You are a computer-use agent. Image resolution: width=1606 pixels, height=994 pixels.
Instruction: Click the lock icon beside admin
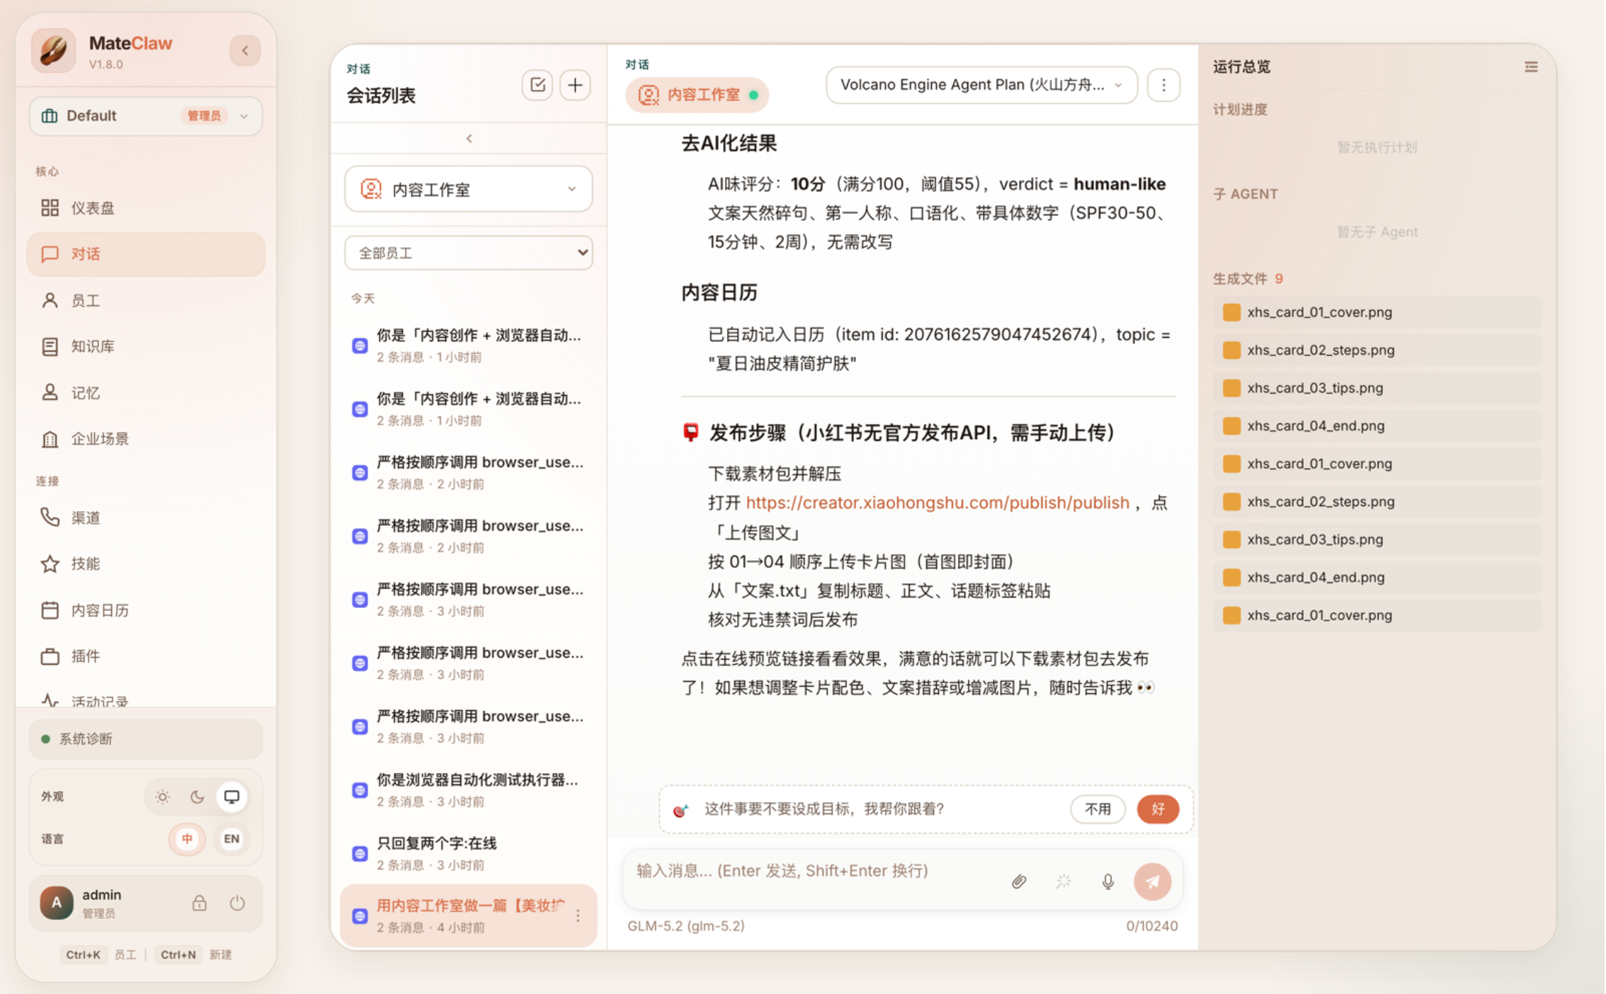pos(199,903)
